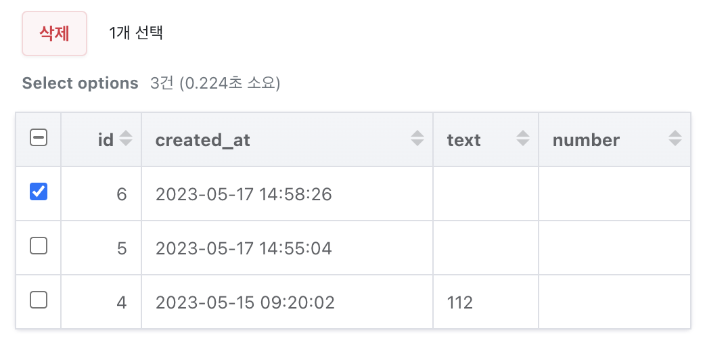Click the empty number cell in row 6

(x=614, y=194)
